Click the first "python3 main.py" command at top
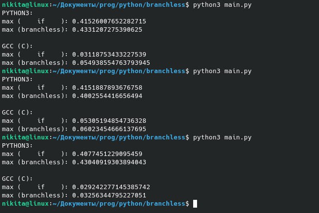Viewport: 319px width, 213px height. pos(222,5)
